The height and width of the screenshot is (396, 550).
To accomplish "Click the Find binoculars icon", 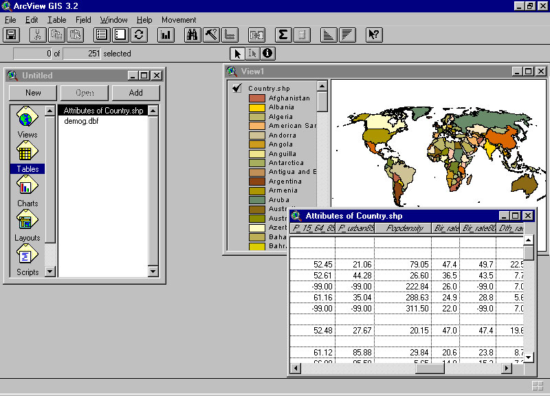I will 192,34.
